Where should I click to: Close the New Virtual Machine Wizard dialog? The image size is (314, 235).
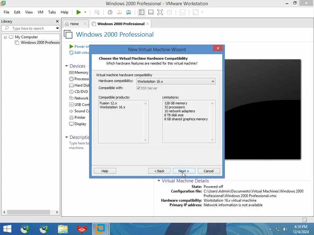point(218,48)
